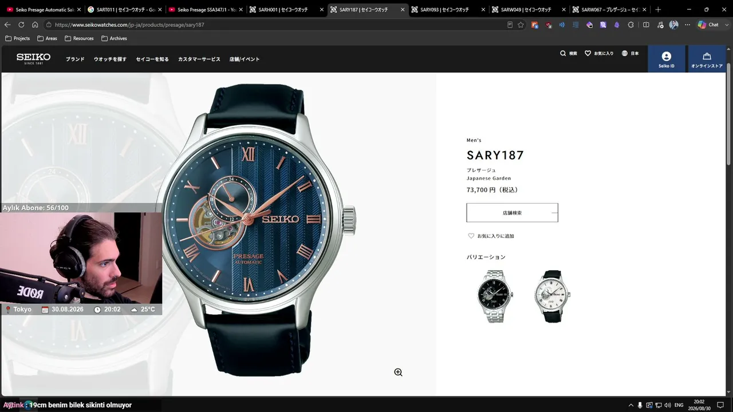The width and height of the screenshot is (733, 412).
Task: Open the ブランド menu
Action: [x=75, y=59]
